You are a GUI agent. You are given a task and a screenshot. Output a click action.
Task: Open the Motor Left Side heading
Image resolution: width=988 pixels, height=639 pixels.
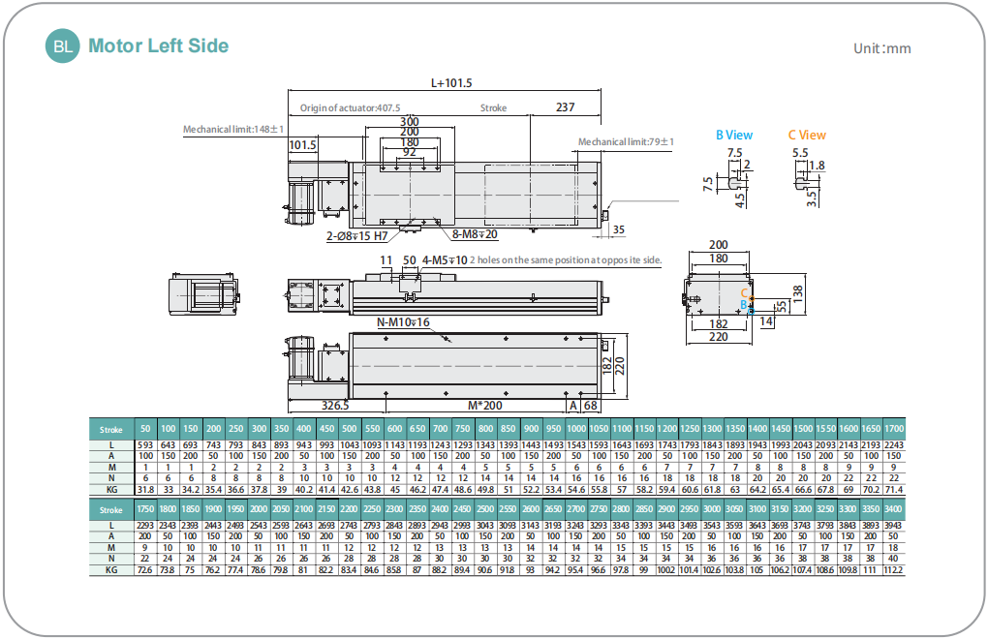[x=158, y=46]
